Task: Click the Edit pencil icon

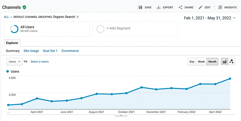Action: click(200, 7)
